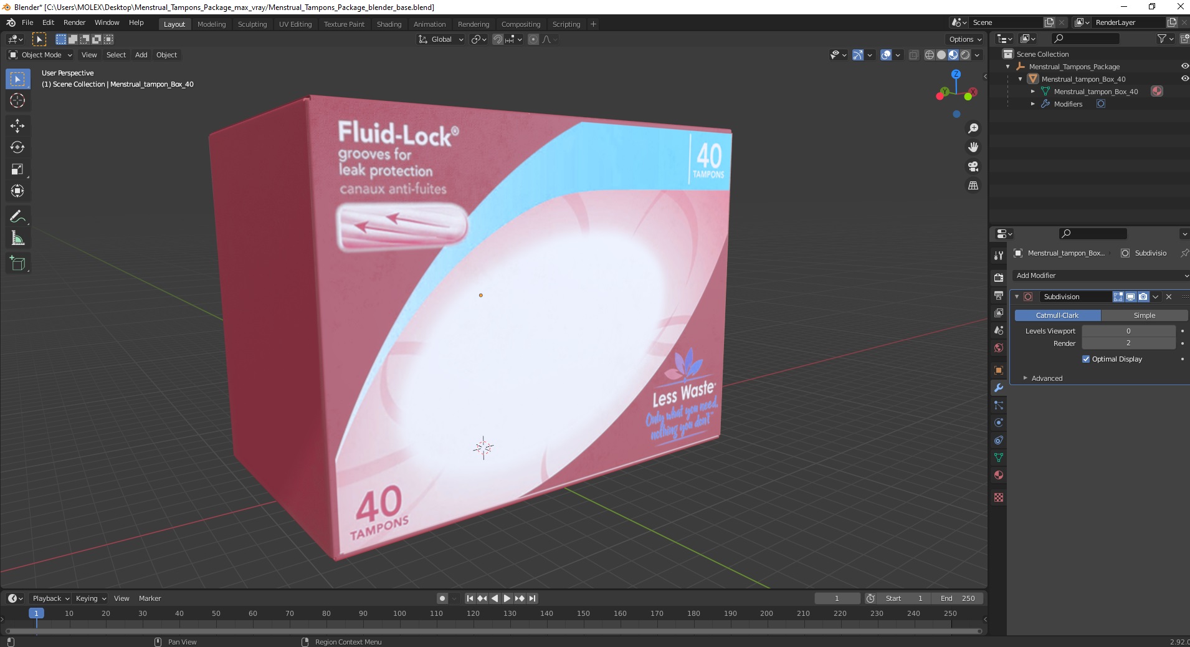Toggle the camera view icon

(x=973, y=166)
